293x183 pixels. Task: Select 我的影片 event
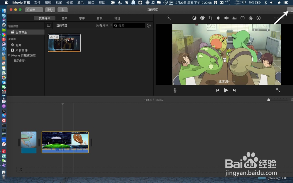pyautogui.click(x=20, y=61)
